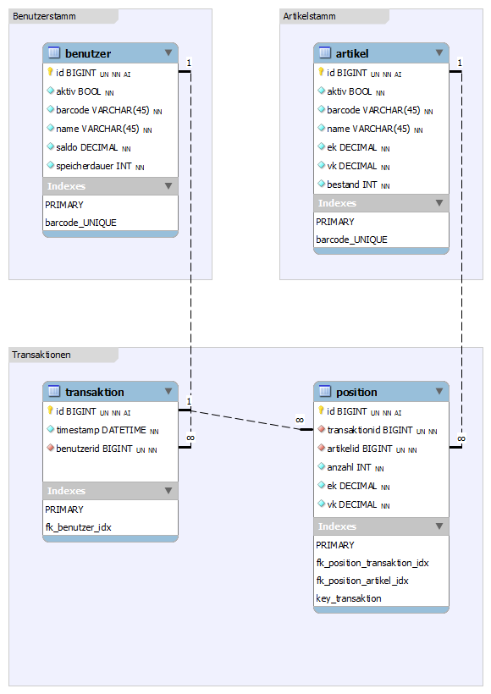Select the red foreign key icon for benutzerid
This screenshot has height=694, width=491.
click(x=51, y=448)
